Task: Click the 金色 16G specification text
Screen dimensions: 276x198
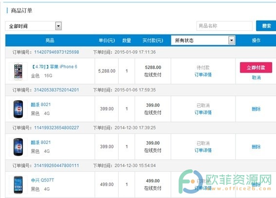Action: coord(41,75)
